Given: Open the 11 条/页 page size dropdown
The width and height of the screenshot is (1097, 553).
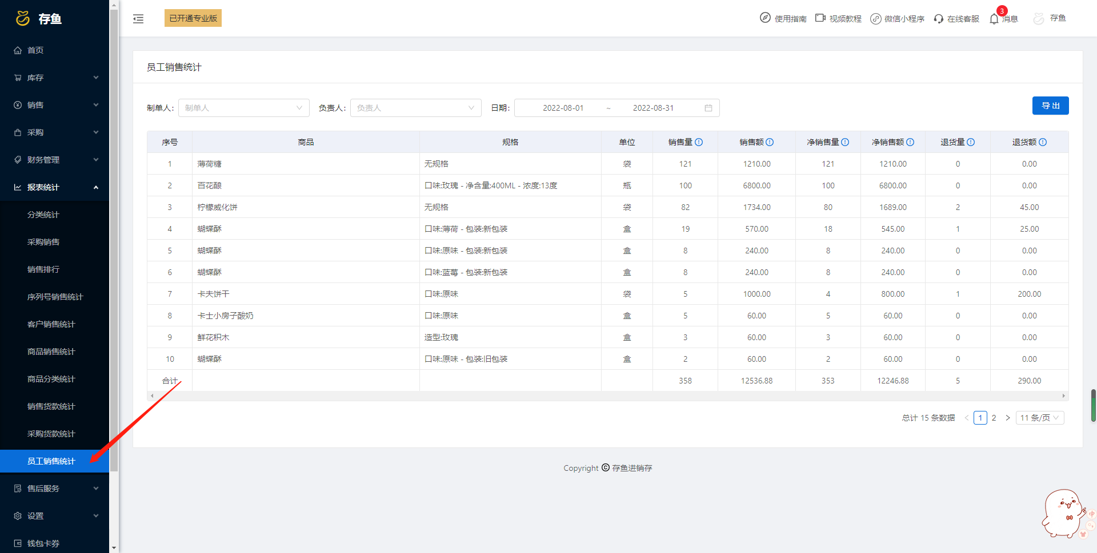Looking at the screenshot, I should click(1040, 418).
